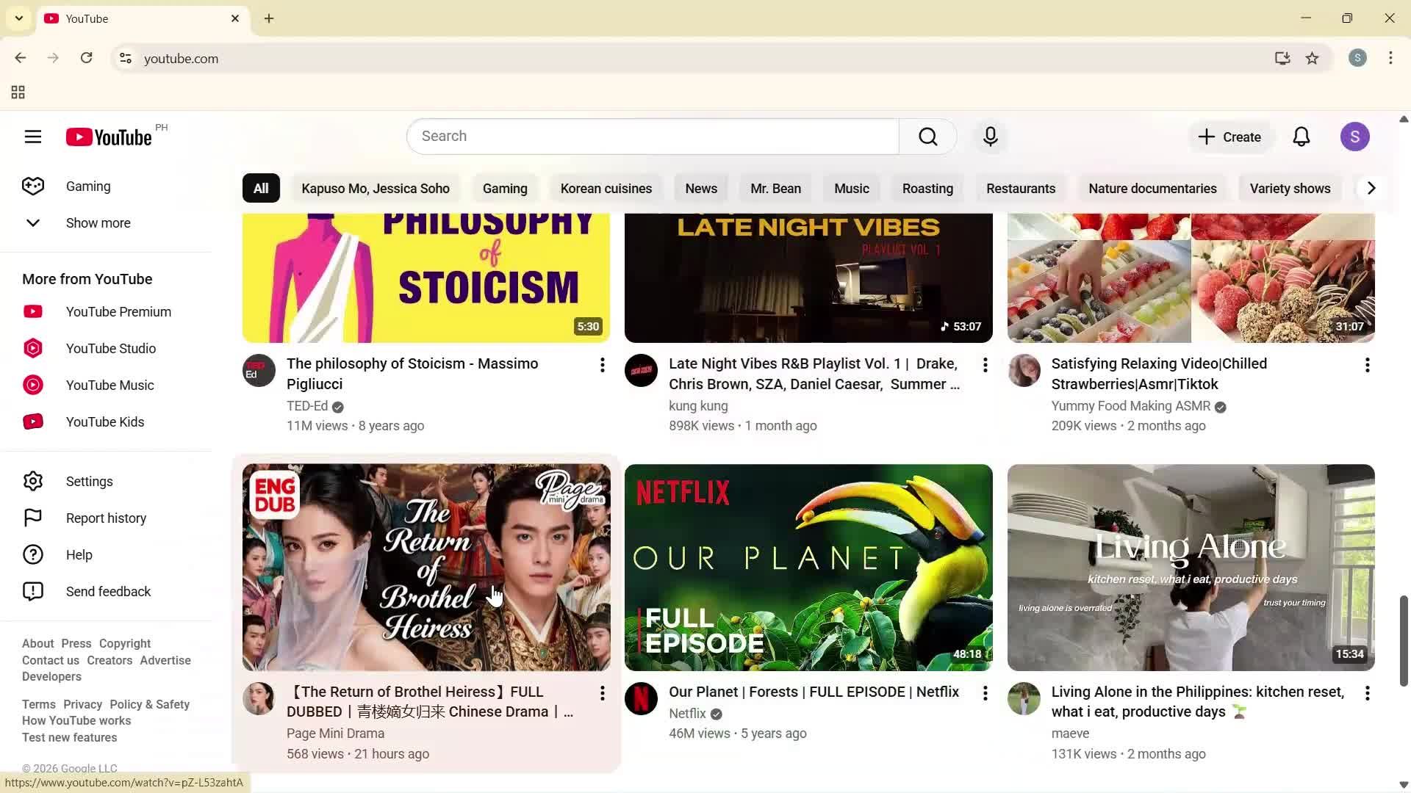Switch to the Music category chip
This screenshot has width=1411, height=793.
851,188
